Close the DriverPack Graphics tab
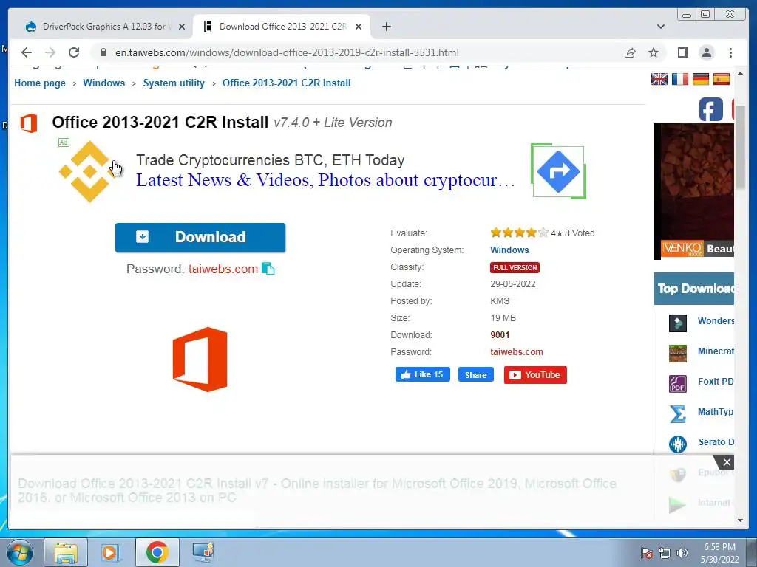Viewport: 757px width, 567px height. pos(182,27)
